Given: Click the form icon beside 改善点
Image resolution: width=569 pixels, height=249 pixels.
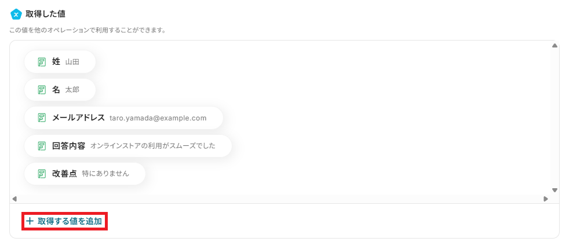Looking at the screenshot, I should coord(42,174).
